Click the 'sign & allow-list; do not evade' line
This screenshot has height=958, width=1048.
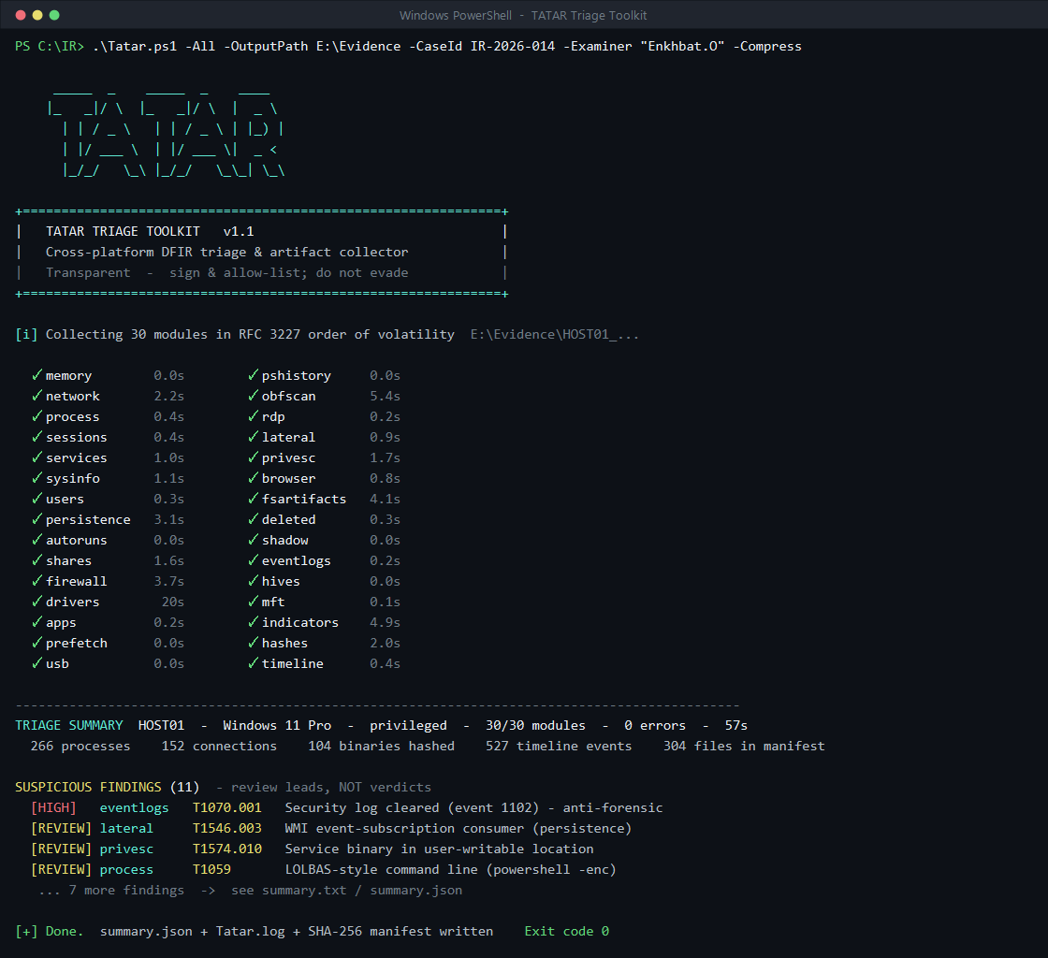click(x=289, y=272)
